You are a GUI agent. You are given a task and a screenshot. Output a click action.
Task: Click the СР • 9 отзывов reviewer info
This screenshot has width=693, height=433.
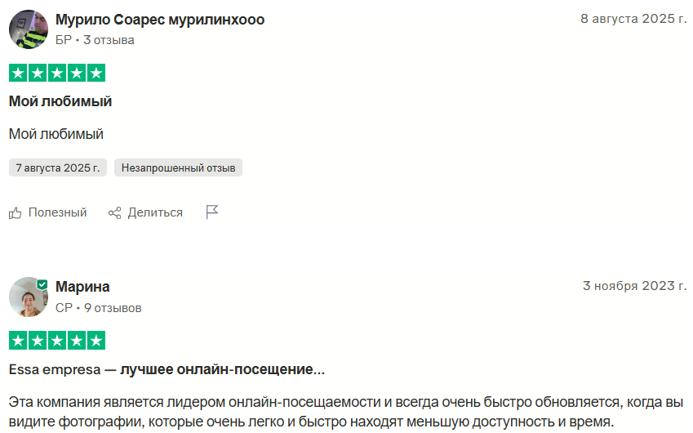[98, 308]
